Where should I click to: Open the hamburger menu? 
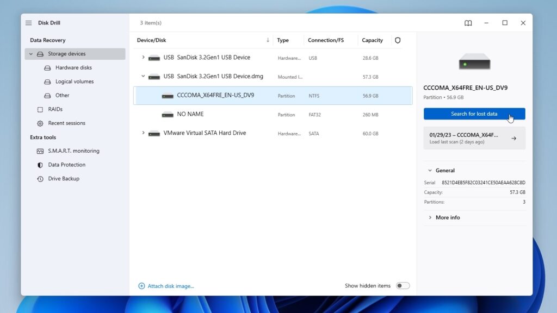[28, 23]
